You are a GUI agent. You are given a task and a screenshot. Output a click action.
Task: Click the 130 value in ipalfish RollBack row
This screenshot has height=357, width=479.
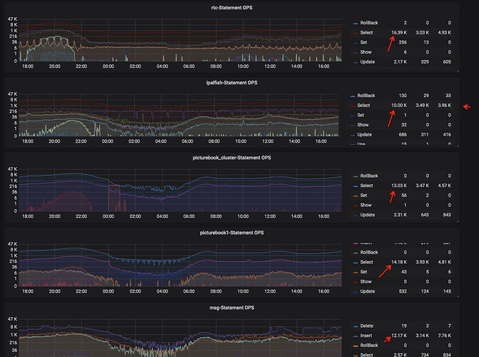tap(403, 96)
